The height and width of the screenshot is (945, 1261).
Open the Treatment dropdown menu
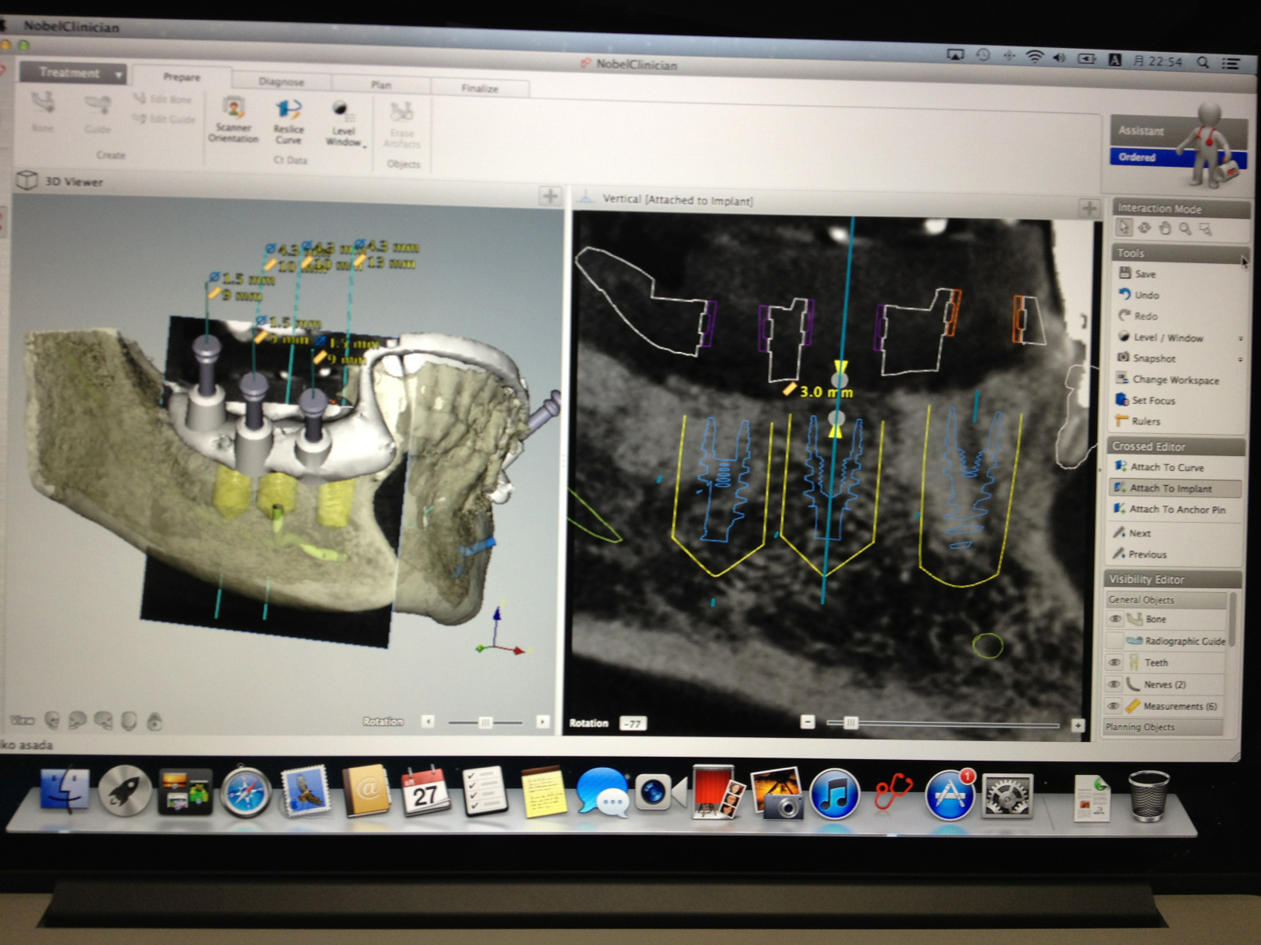(73, 73)
